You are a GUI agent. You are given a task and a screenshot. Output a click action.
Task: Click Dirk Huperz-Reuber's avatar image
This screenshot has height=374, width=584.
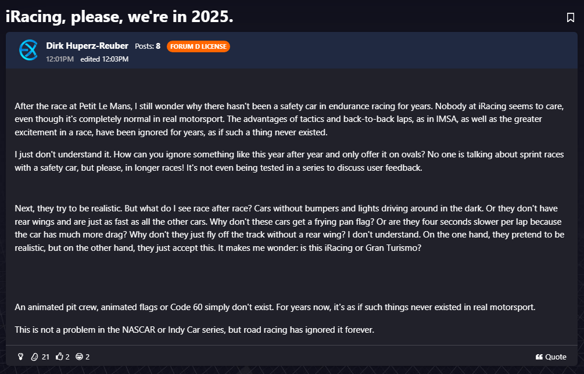tap(28, 51)
